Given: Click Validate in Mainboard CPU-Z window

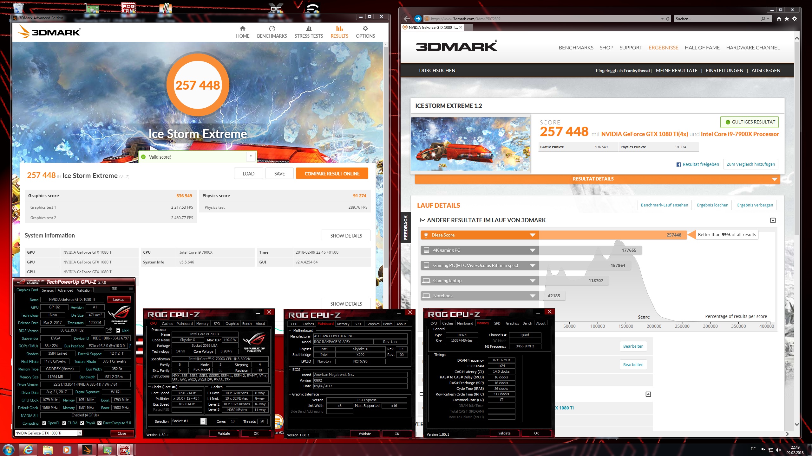Looking at the screenshot, I should pos(365,434).
